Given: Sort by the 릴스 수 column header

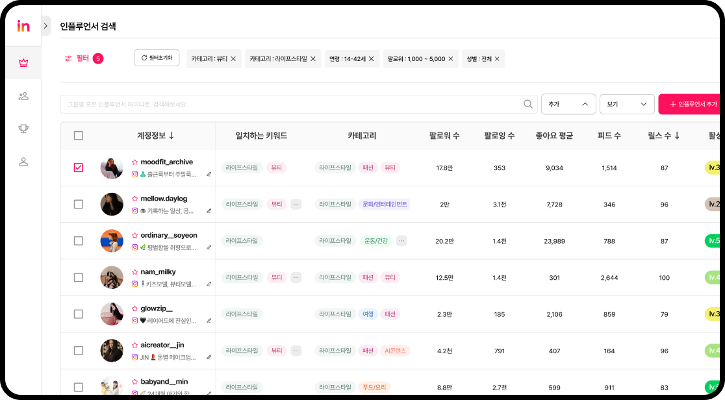Looking at the screenshot, I should click(x=663, y=136).
